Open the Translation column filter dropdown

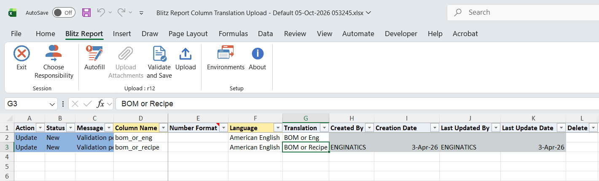324,128
